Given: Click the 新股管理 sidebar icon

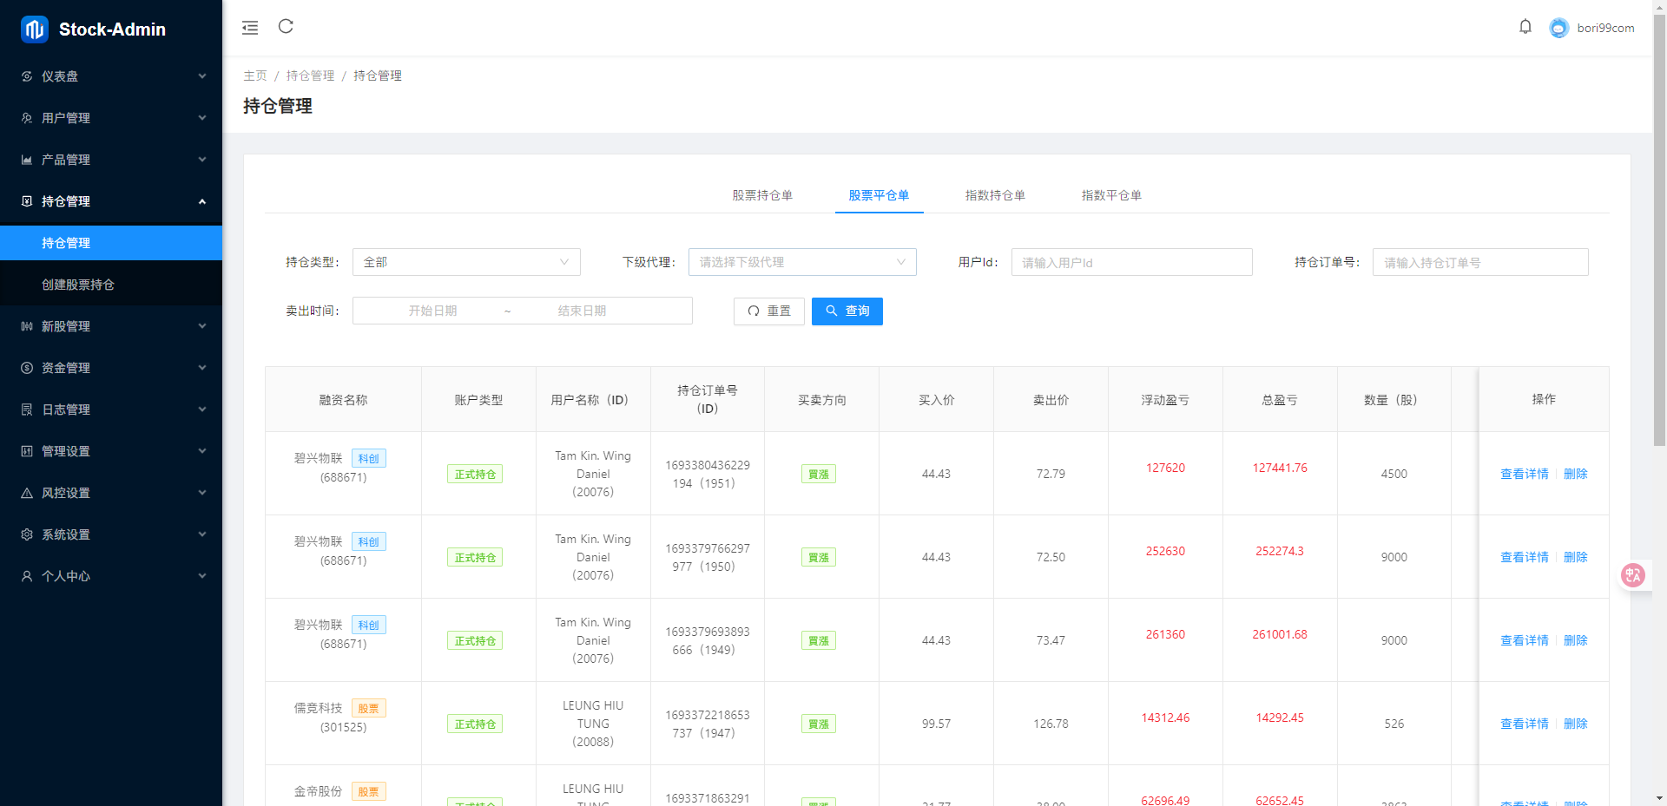Looking at the screenshot, I should pyautogui.click(x=27, y=326).
